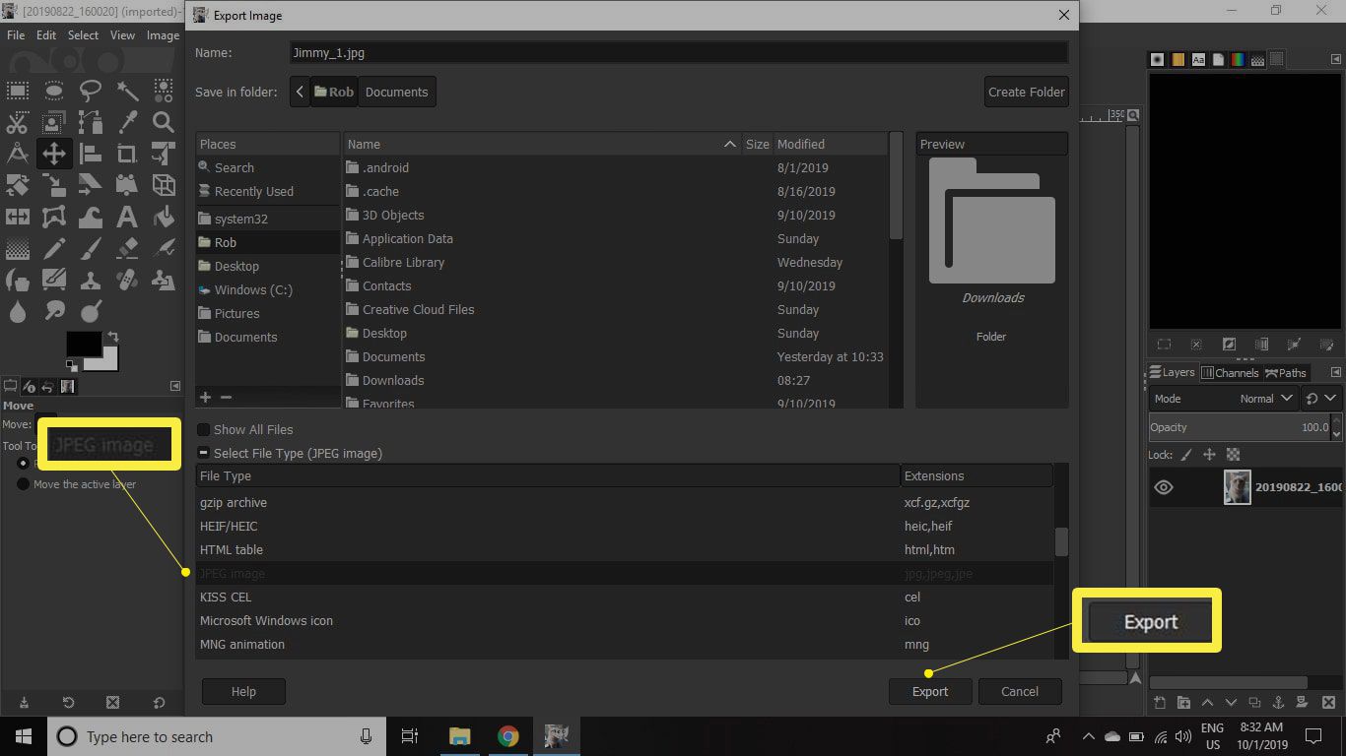The width and height of the screenshot is (1346, 756).
Task: Pick the Blur/Sharpen droplet tool
Action: (18, 311)
